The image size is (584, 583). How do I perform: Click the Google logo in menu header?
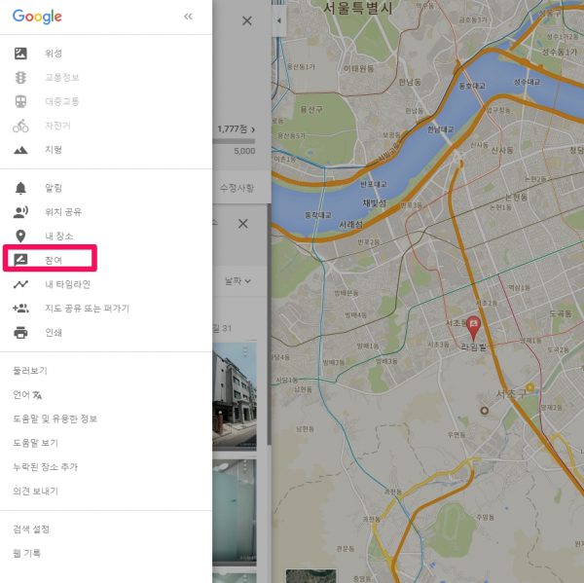37,17
